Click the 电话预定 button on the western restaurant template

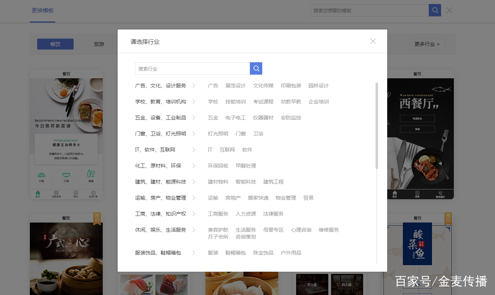[417, 118]
